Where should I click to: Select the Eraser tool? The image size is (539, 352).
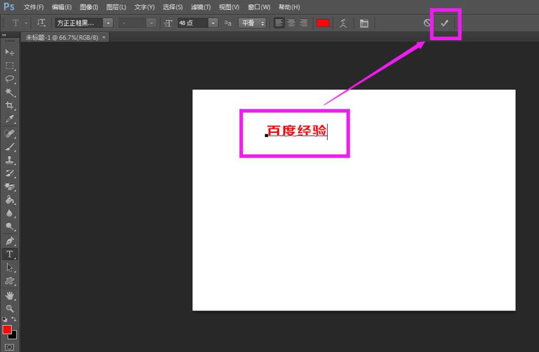tap(9, 187)
